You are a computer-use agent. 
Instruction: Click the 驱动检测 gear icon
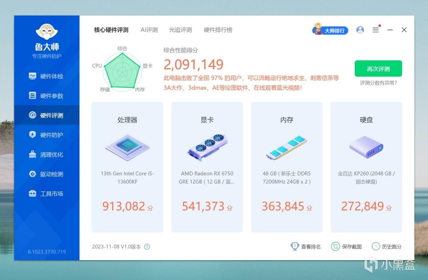33,174
